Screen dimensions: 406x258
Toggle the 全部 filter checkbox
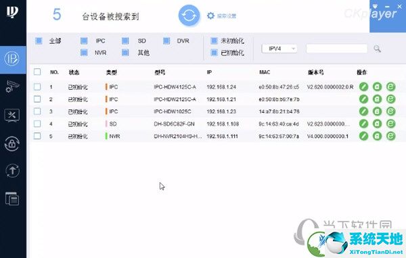click(39, 41)
